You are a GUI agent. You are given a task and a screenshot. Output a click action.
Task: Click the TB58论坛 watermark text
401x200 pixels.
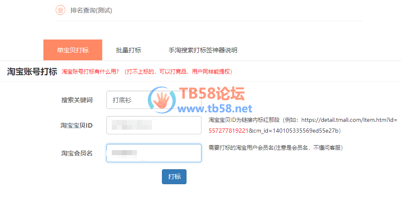(212, 94)
